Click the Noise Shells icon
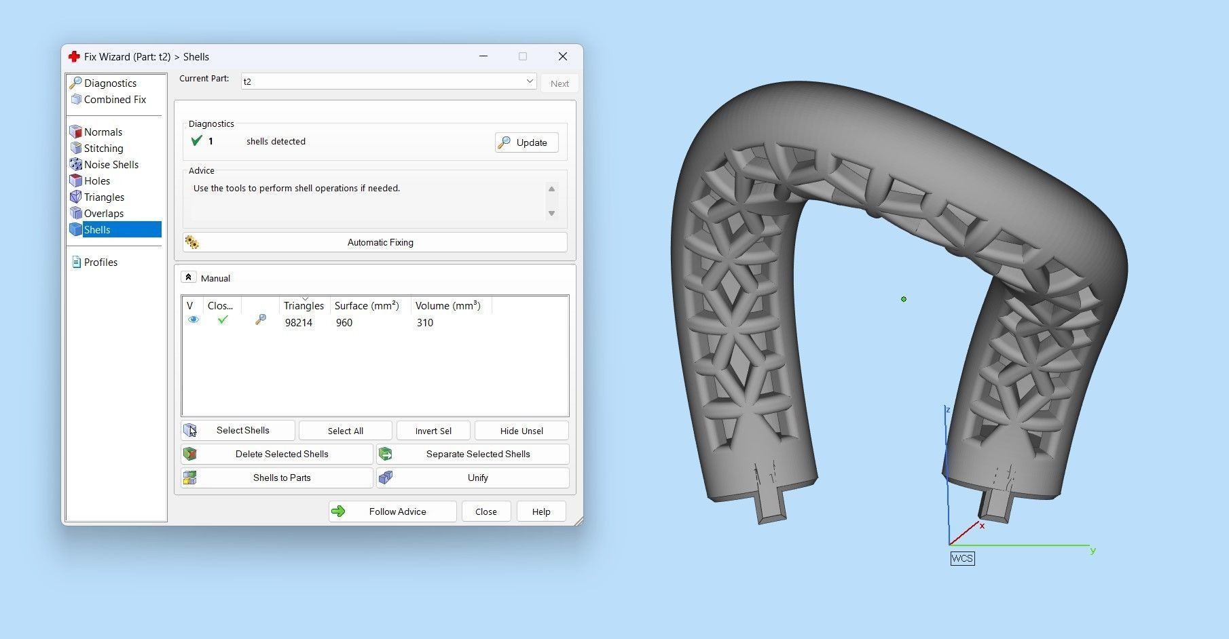The image size is (1229, 639). (76, 164)
